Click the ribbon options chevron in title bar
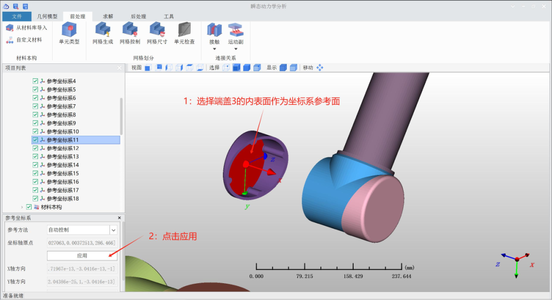The image size is (552, 300). pyautogui.click(x=513, y=6)
